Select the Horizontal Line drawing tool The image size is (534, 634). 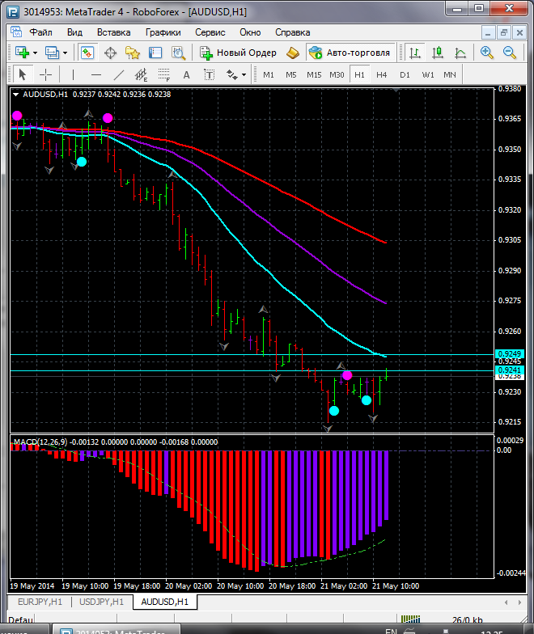point(96,74)
